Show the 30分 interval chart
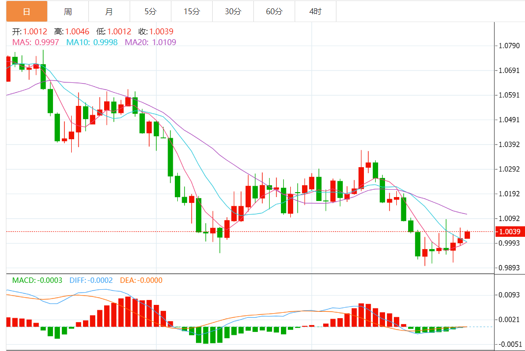525x351 pixels. (233, 11)
